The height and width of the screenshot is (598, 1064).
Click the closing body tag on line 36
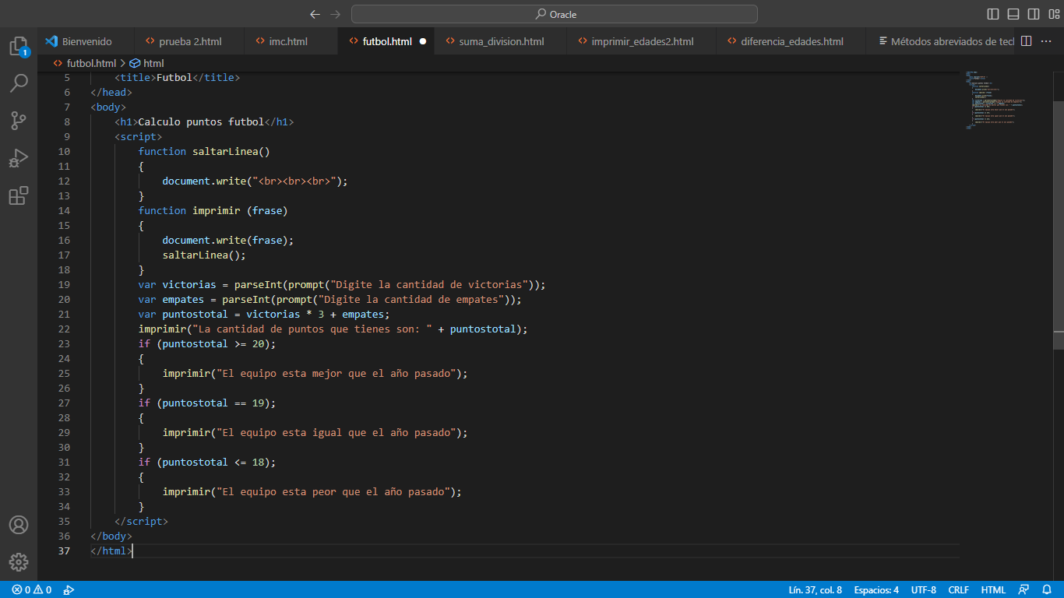111,536
